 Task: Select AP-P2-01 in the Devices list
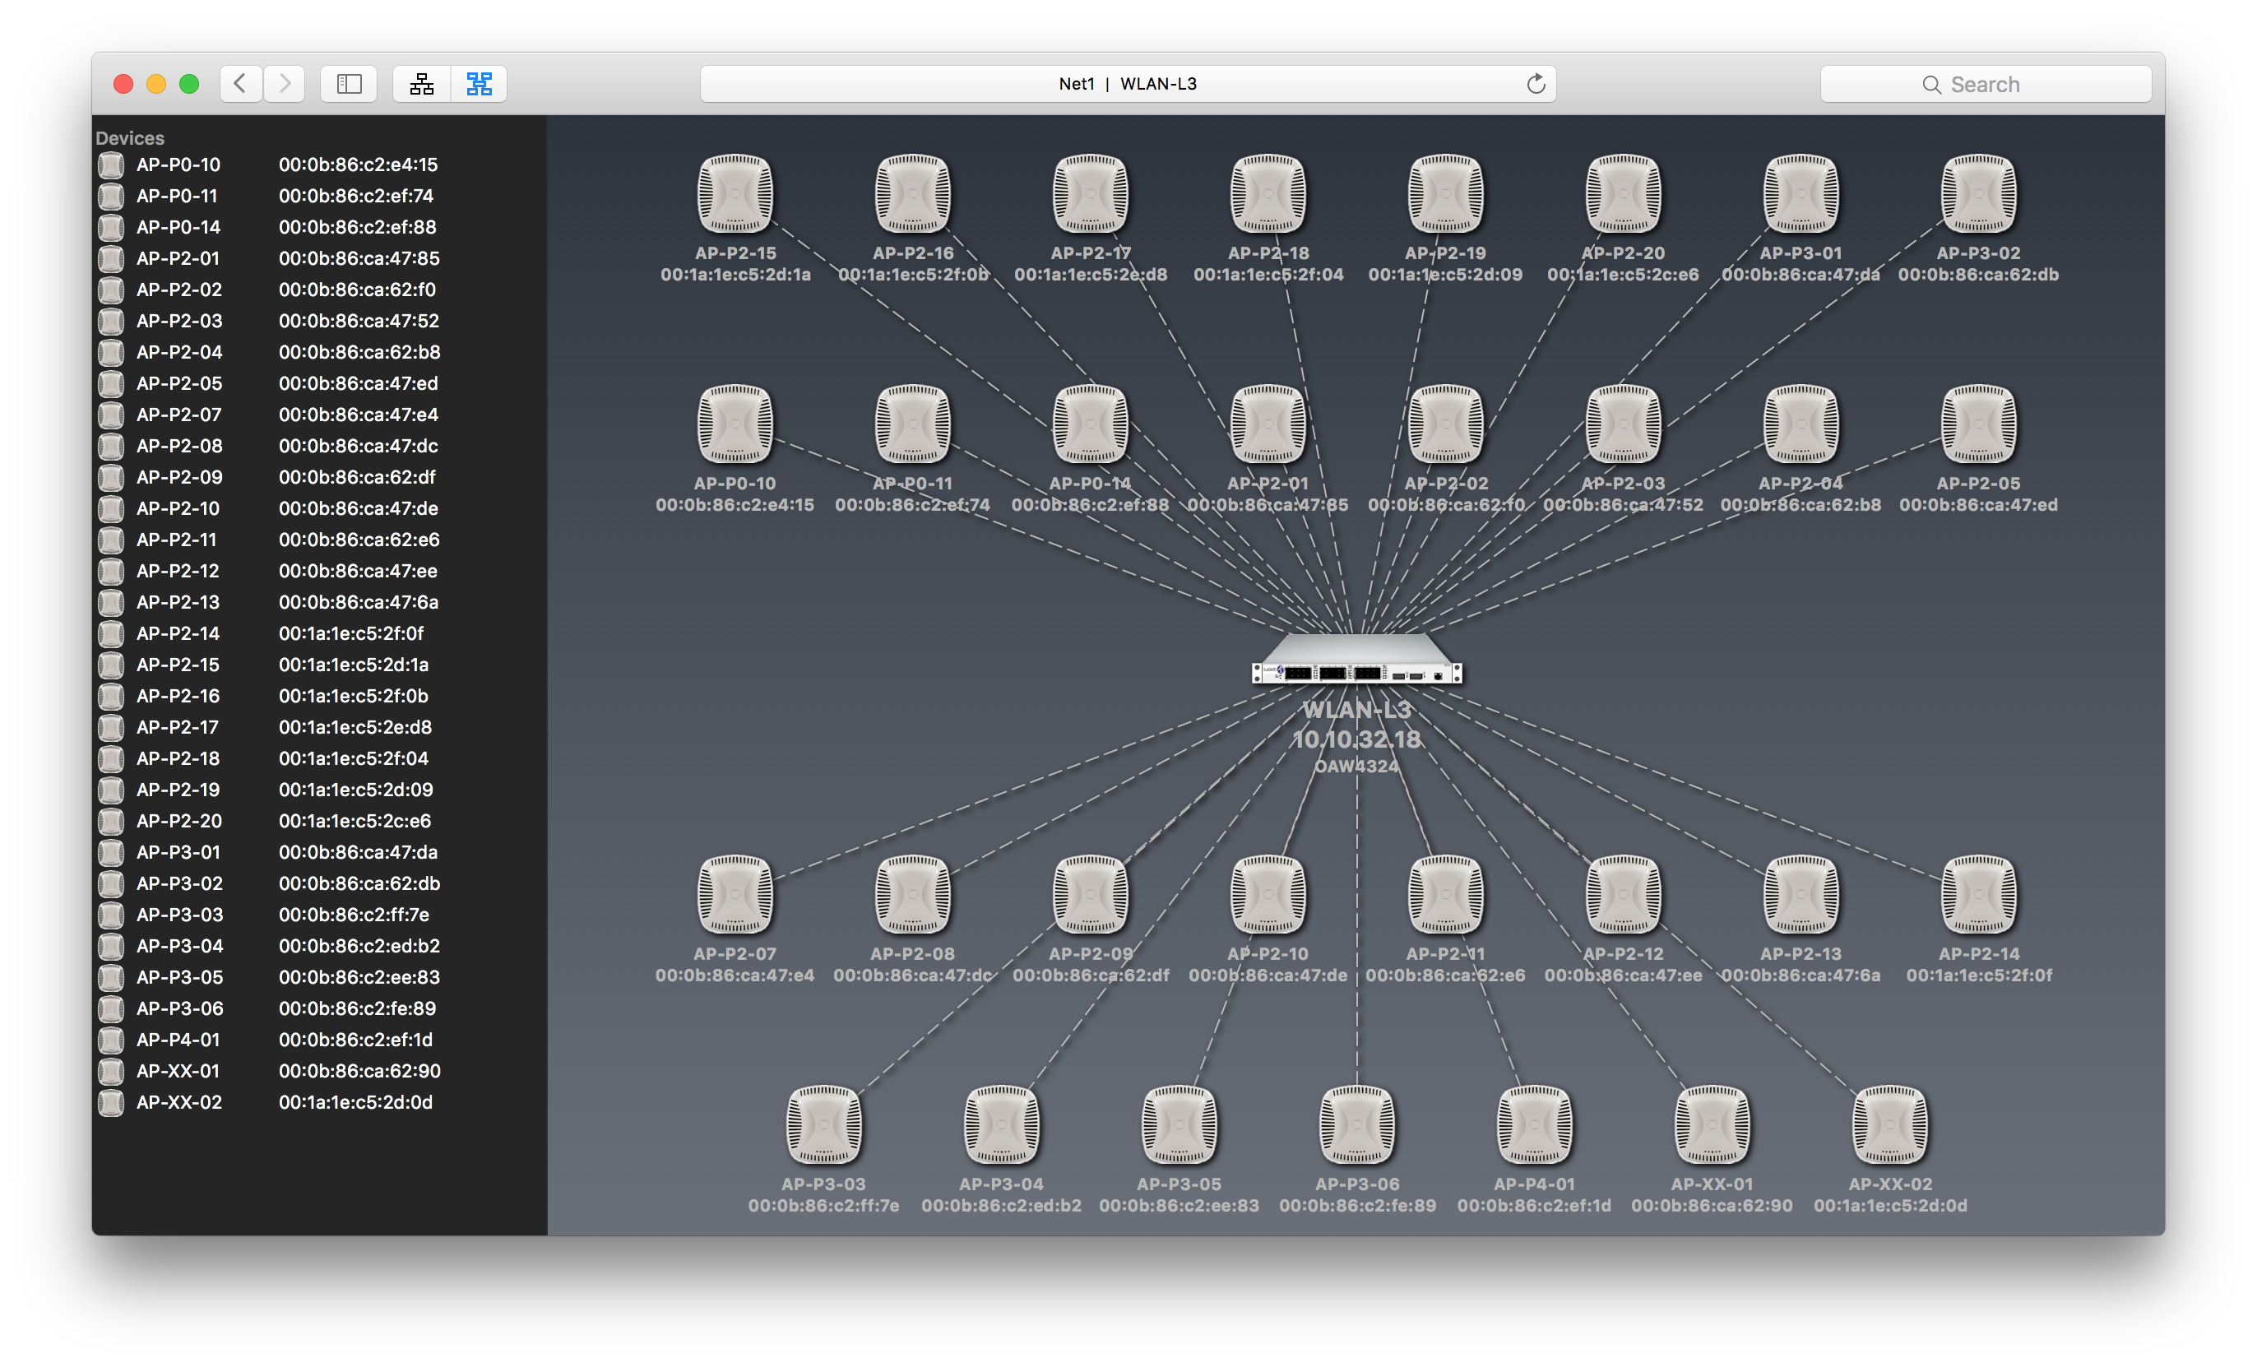point(178,258)
